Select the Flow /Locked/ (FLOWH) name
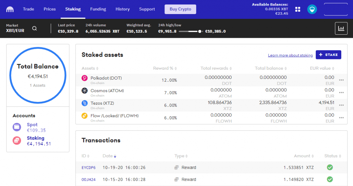The height and width of the screenshot is (186, 353). [x=114, y=116]
